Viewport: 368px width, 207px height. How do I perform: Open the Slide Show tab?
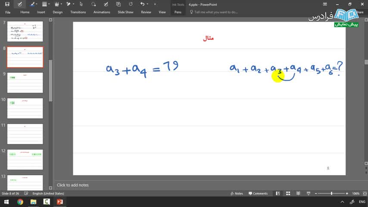125,12
